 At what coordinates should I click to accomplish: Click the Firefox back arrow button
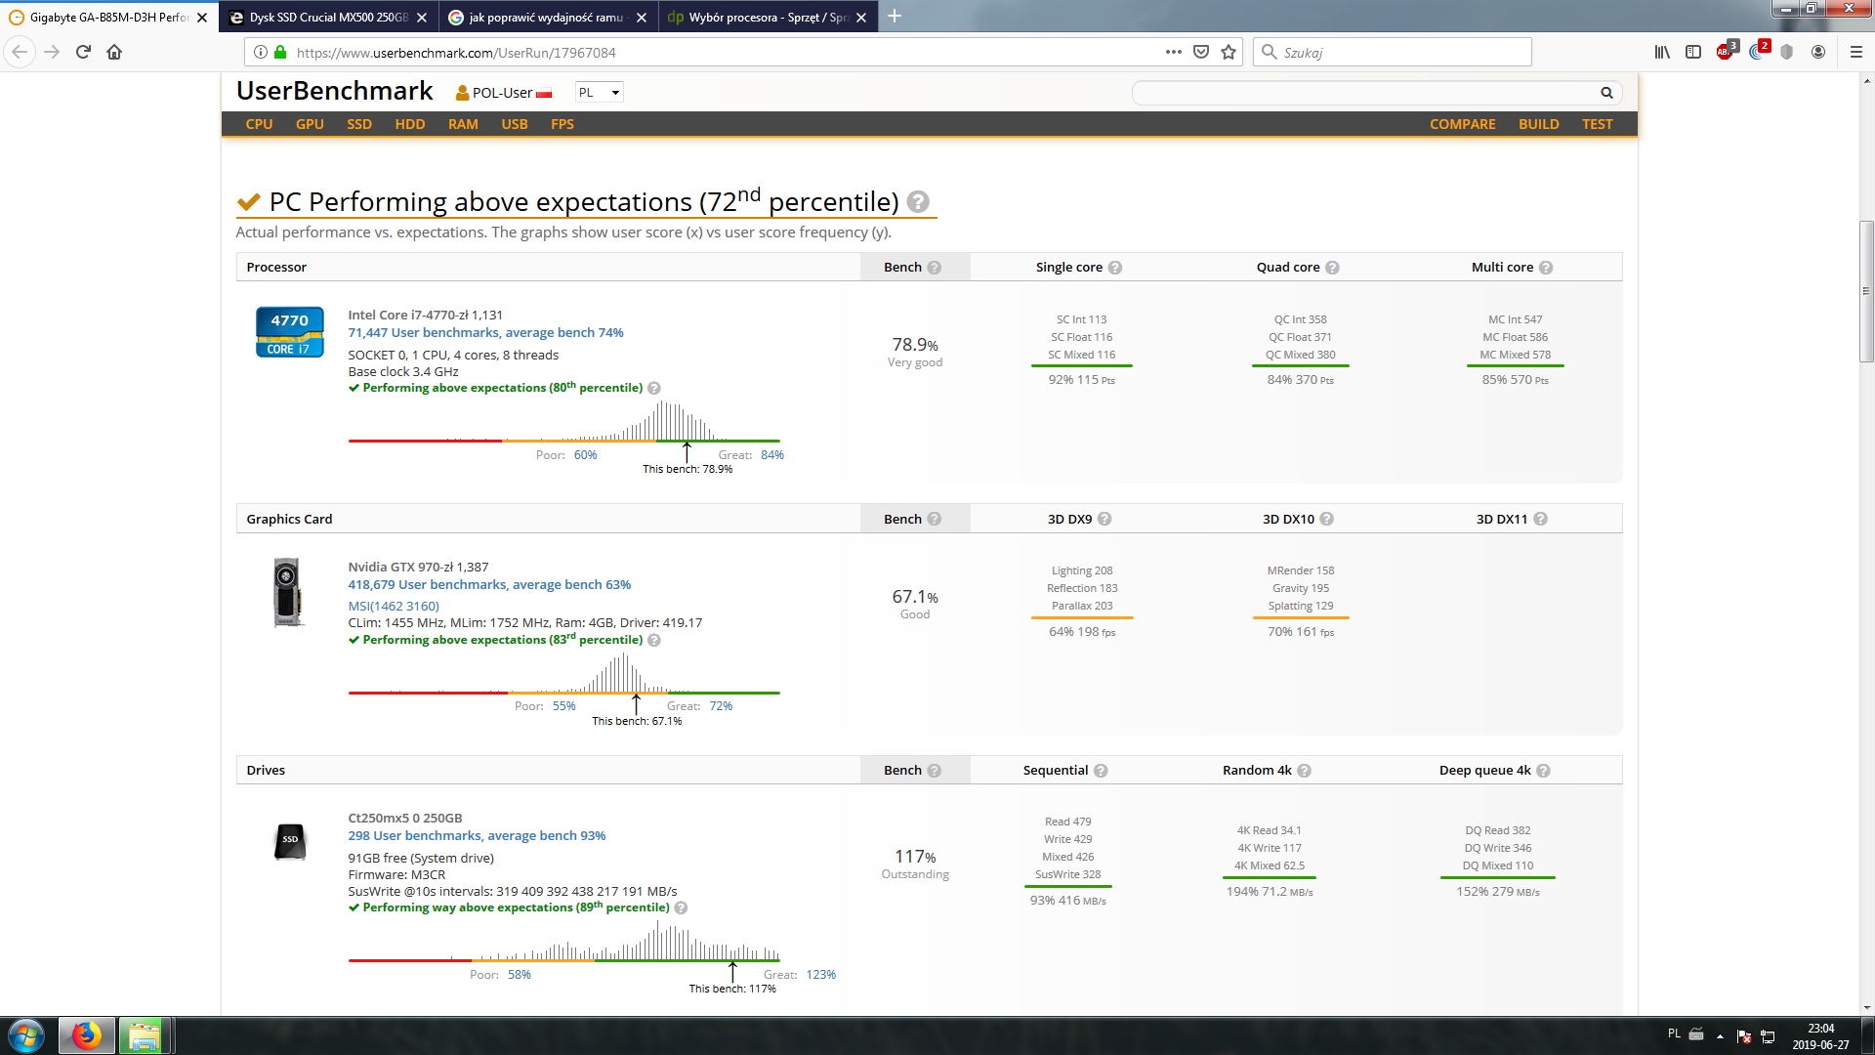20,52
